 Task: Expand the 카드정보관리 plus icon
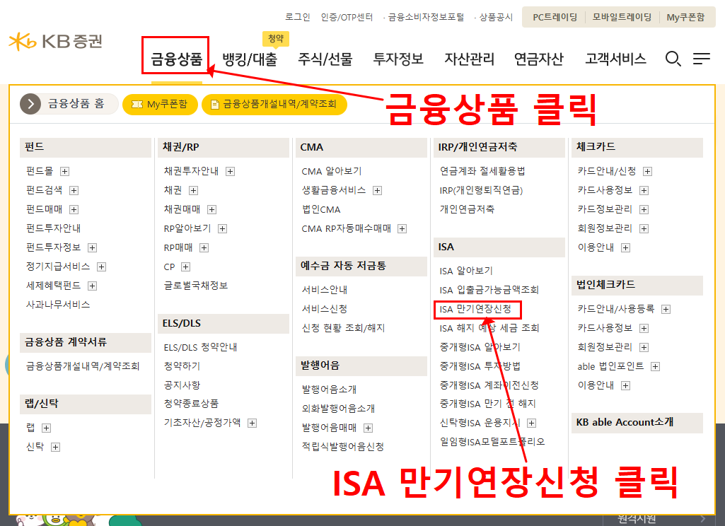[x=644, y=209]
